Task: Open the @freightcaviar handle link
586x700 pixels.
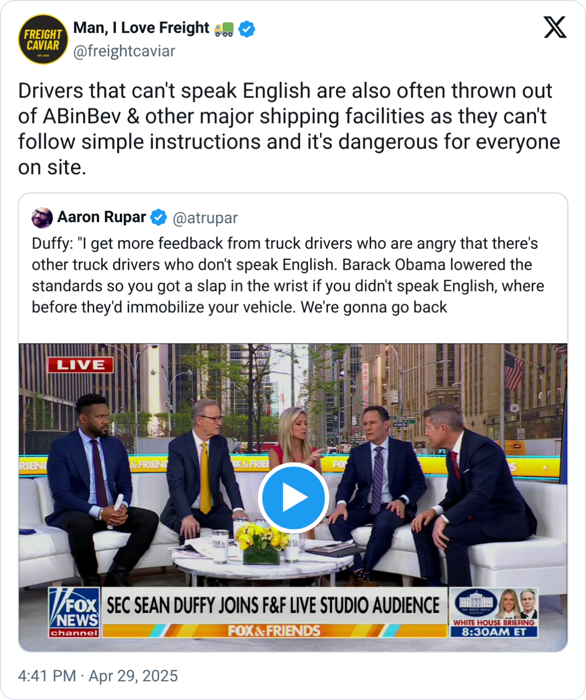Action: 124,51
